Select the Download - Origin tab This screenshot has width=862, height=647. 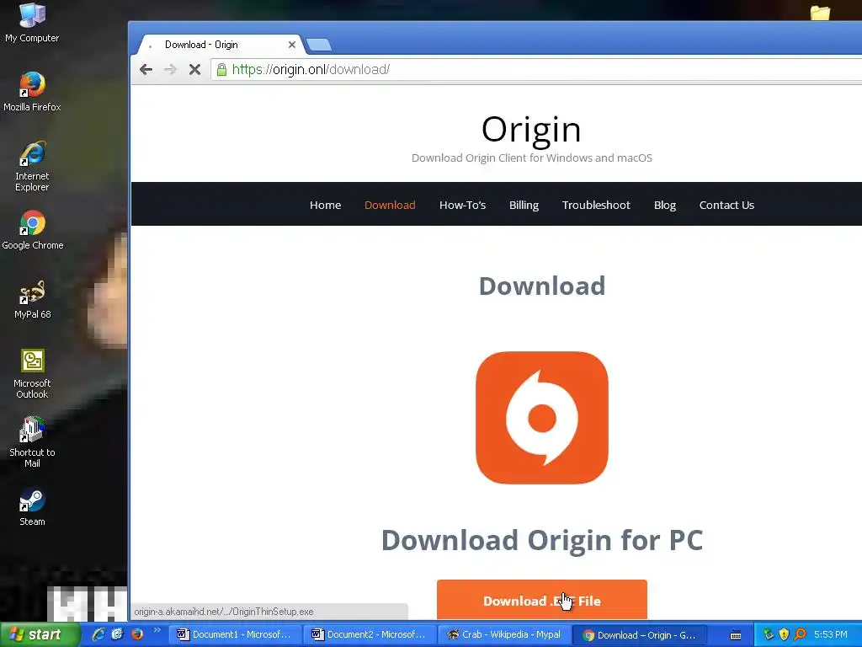coord(220,45)
